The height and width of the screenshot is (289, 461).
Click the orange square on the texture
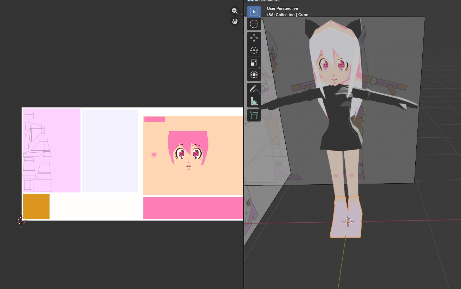[36, 206]
